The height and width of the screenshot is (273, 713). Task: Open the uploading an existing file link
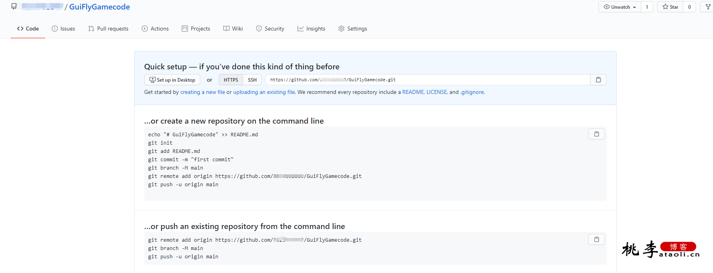[264, 92]
